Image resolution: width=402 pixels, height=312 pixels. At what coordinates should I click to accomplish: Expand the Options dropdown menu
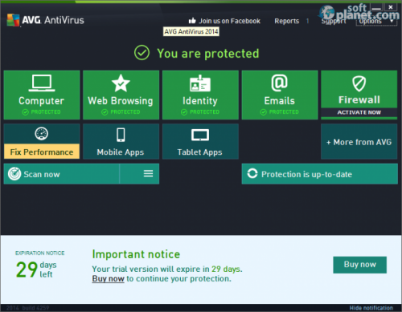(376, 21)
